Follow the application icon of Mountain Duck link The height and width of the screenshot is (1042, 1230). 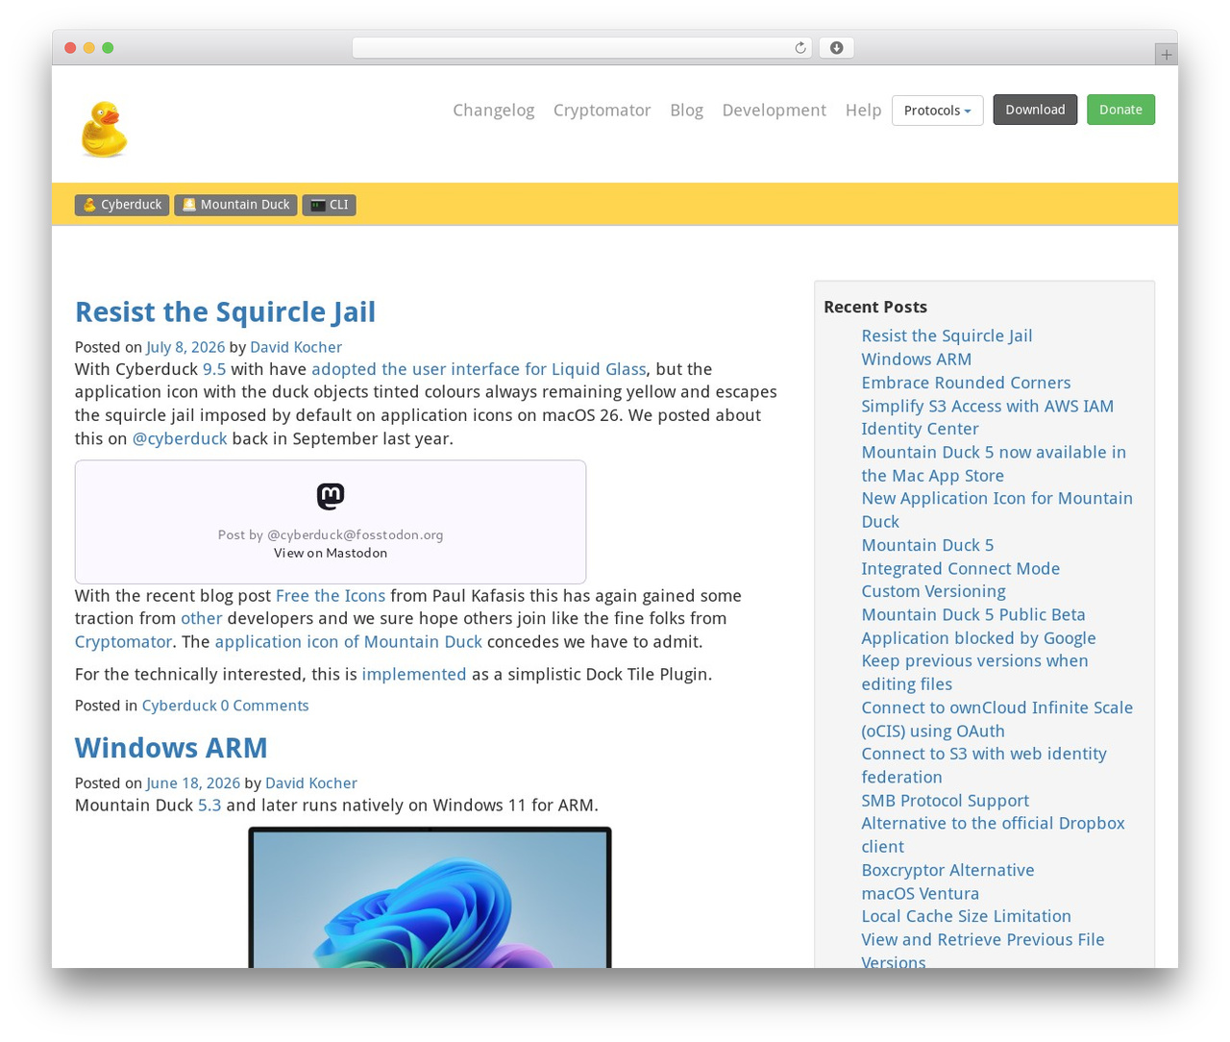pos(348,642)
